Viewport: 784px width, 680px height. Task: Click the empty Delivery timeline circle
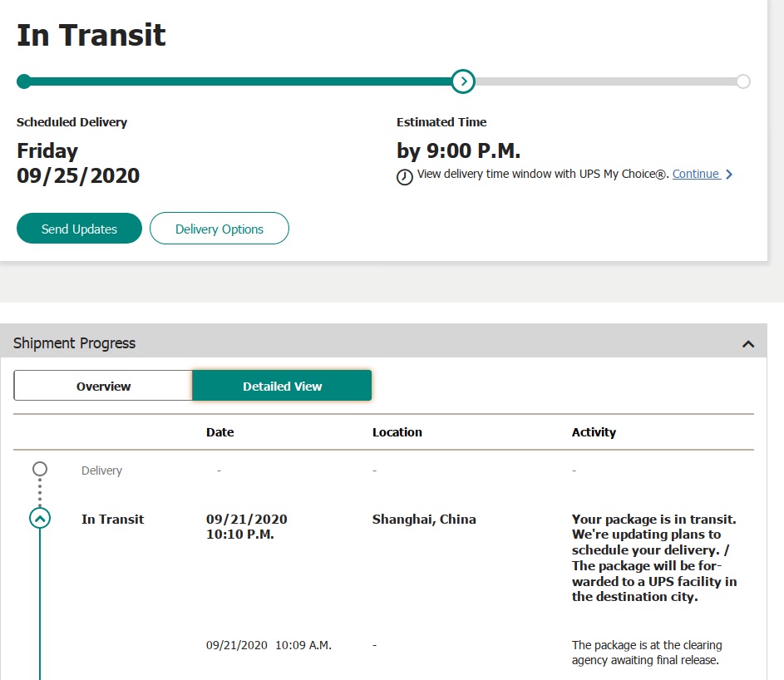coord(40,469)
